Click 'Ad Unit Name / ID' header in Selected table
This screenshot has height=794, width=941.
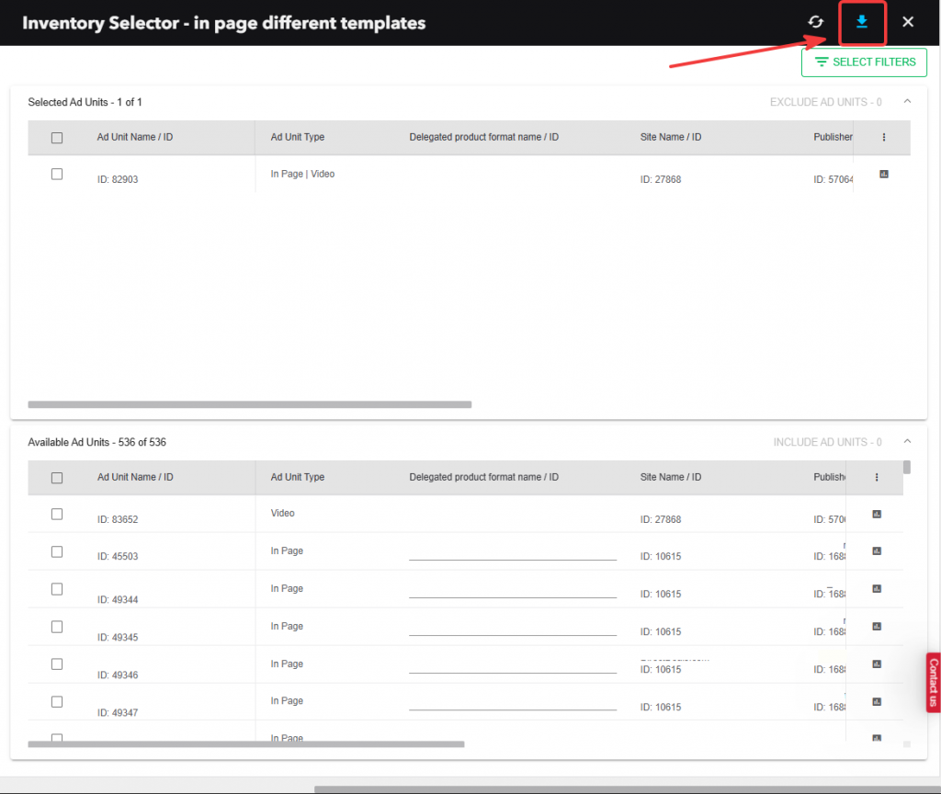135,138
